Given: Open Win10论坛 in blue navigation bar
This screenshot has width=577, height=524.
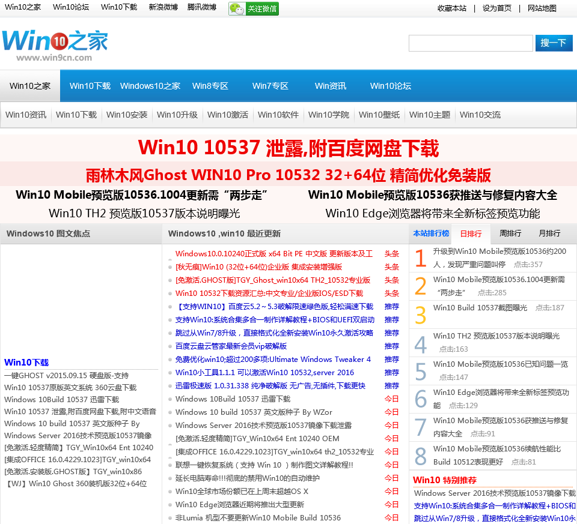Looking at the screenshot, I should pos(391,86).
